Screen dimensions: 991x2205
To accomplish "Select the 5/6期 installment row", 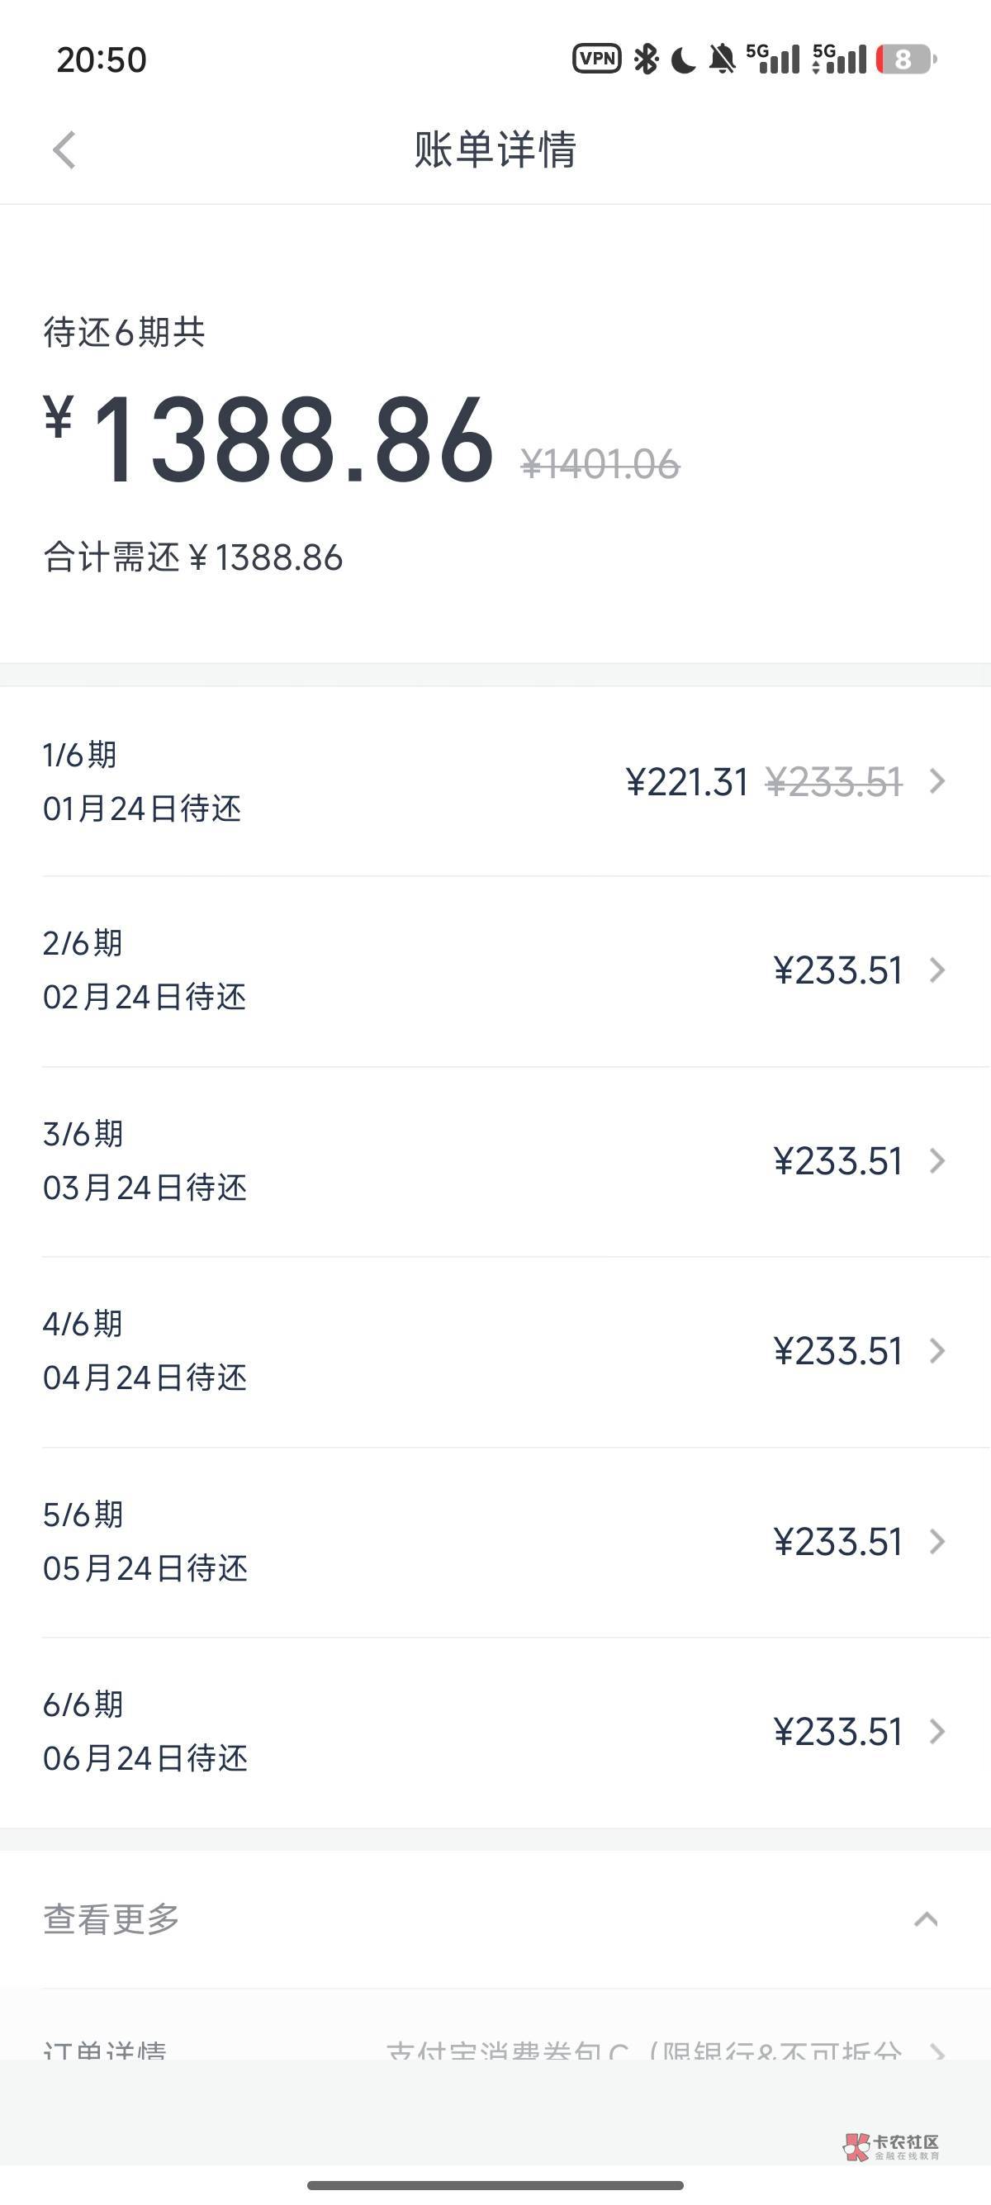I will coord(495,1542).
